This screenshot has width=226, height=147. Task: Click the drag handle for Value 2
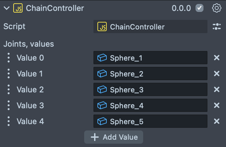pos(9,90)
